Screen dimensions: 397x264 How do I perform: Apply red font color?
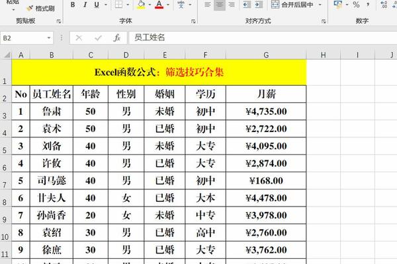[x=159, y=5]
